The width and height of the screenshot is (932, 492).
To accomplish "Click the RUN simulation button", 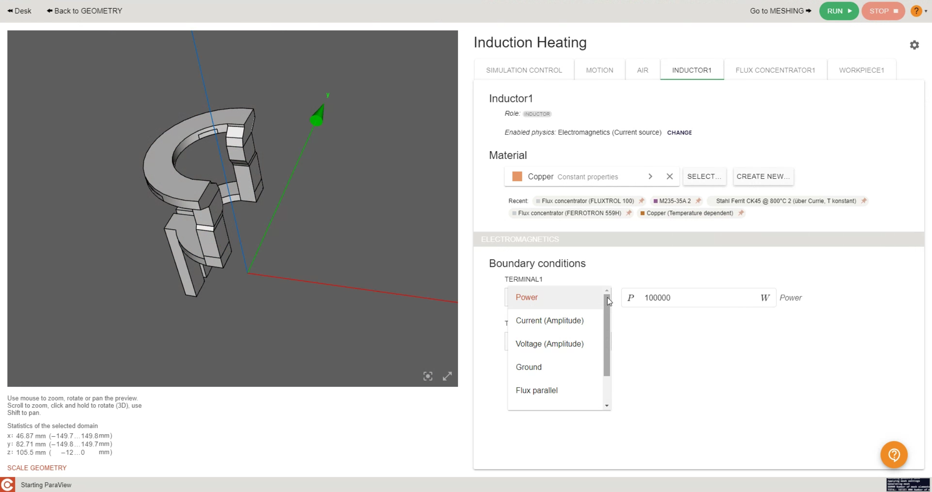I will coord(839,11).
